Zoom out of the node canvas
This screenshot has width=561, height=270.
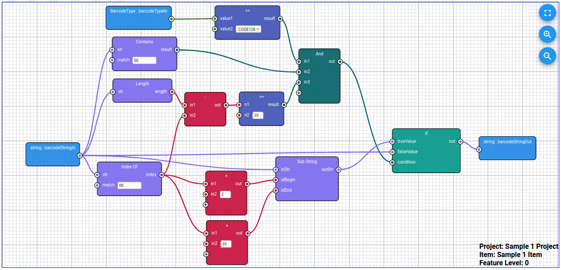[x=547, y=56]
